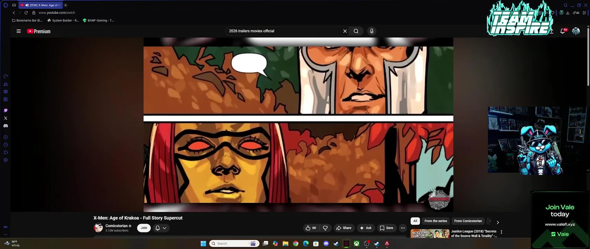This screenshot has width=590, height=249.
Task: Open options for Justice League suggested video
Action: [501, 232]
